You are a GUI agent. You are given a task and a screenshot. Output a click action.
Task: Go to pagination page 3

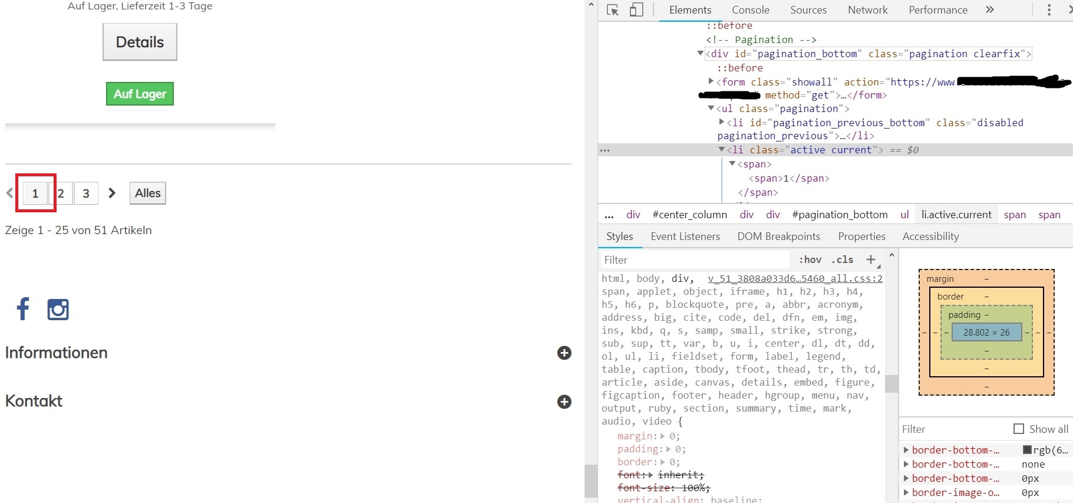[86, 193]
